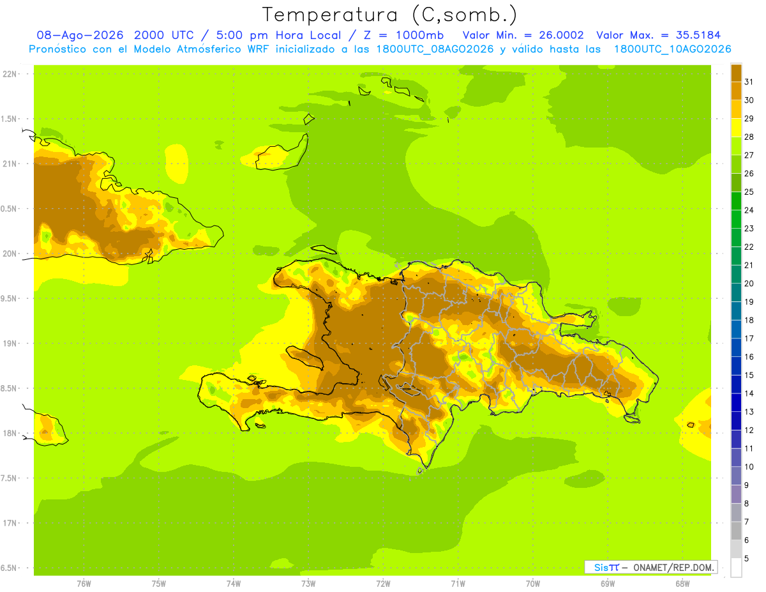Click the legend label "9"

(747, 485)
